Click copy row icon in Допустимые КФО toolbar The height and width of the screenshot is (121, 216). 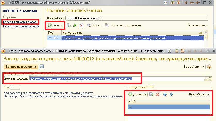151,94
